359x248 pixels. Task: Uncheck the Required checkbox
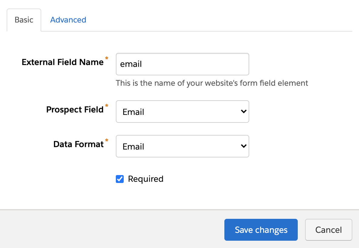(120, 179)
